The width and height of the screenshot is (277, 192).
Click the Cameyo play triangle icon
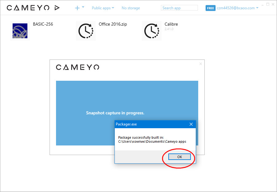57,8
